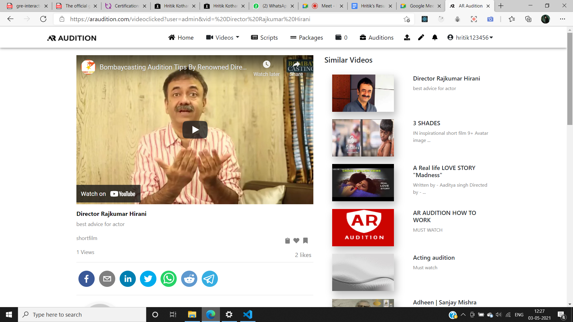Expand hritik123456 user menu

470,38
